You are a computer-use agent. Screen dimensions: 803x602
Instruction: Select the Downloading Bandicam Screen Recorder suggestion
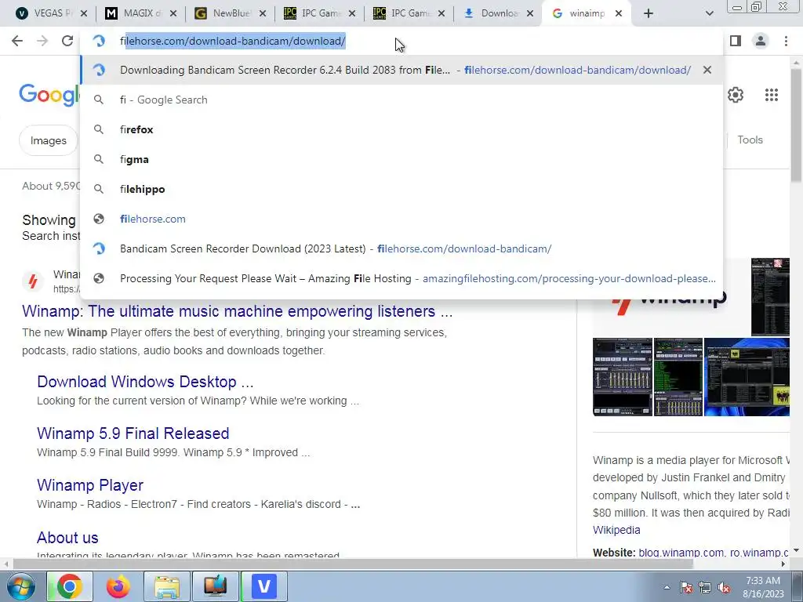click(x=402, y=70)
